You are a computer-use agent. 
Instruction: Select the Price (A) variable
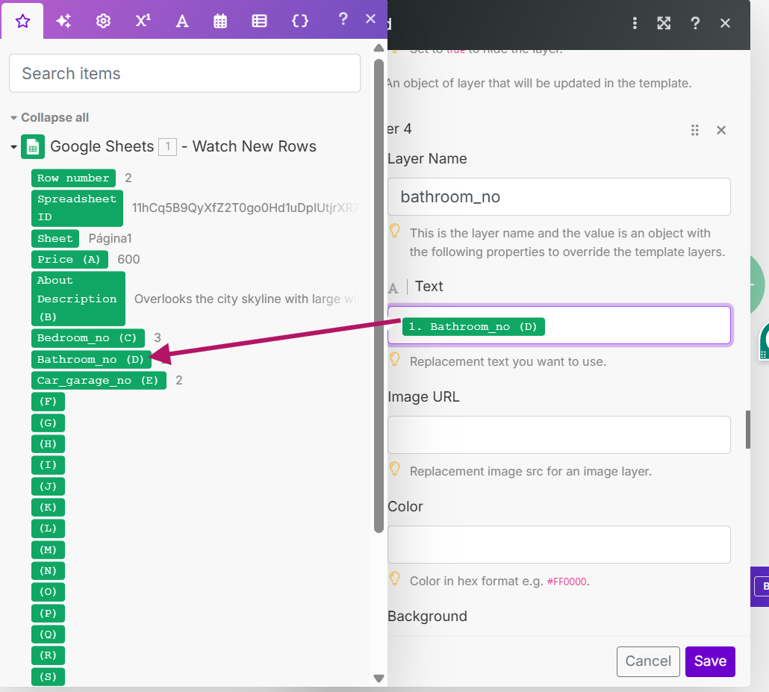(69, 260)
